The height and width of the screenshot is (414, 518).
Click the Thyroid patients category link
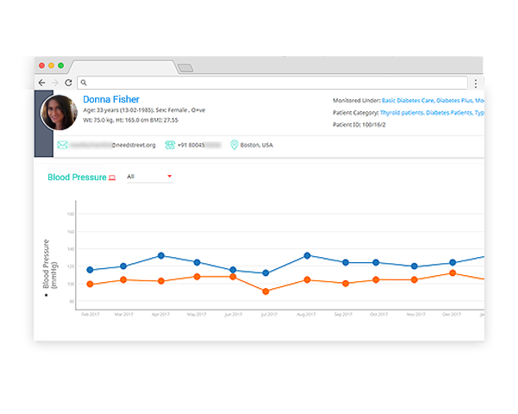pyautogui.click(x=401, y=113)
